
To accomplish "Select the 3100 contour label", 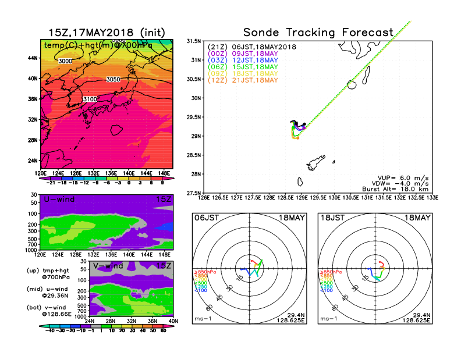I will tap(90, 99).
